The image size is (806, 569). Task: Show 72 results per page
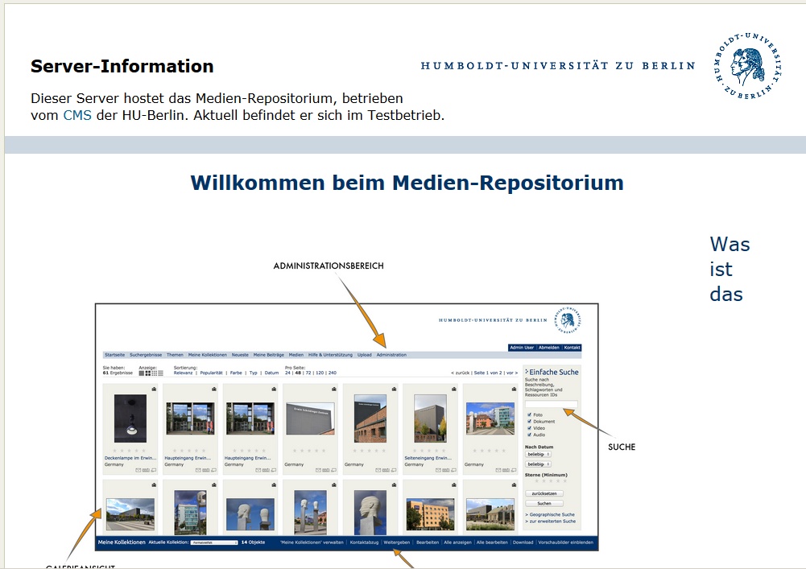point(308,373)
